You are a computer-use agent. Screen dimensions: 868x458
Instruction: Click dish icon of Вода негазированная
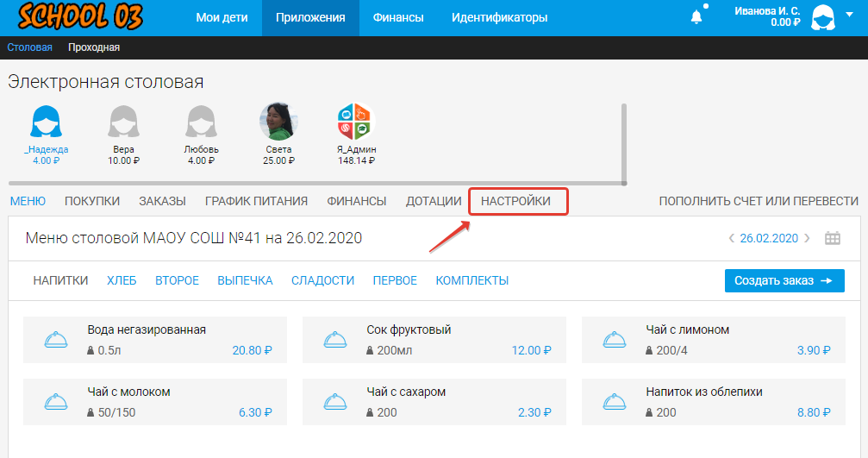pos(56,341)
